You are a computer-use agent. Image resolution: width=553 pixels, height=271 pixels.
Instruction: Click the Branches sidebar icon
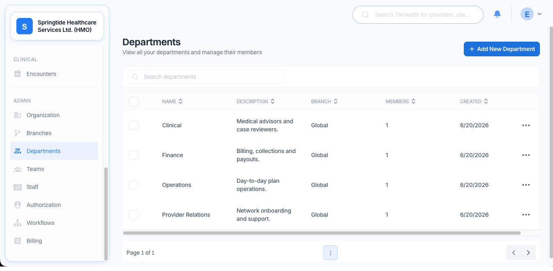pos(18,133)
